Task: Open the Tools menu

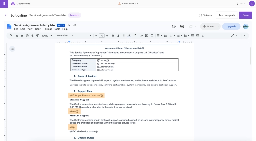Action: click(x=57, y=29)
